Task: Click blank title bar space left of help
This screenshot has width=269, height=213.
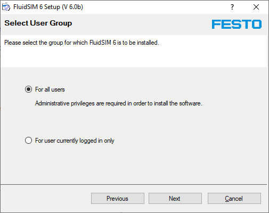Action: pyautogui.click(x=154, y=7)
